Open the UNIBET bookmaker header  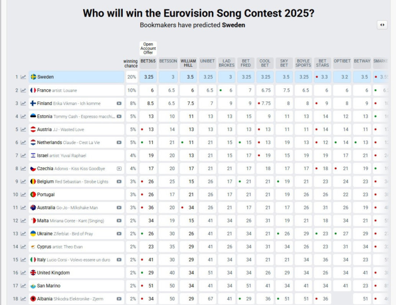click(208, 61)
